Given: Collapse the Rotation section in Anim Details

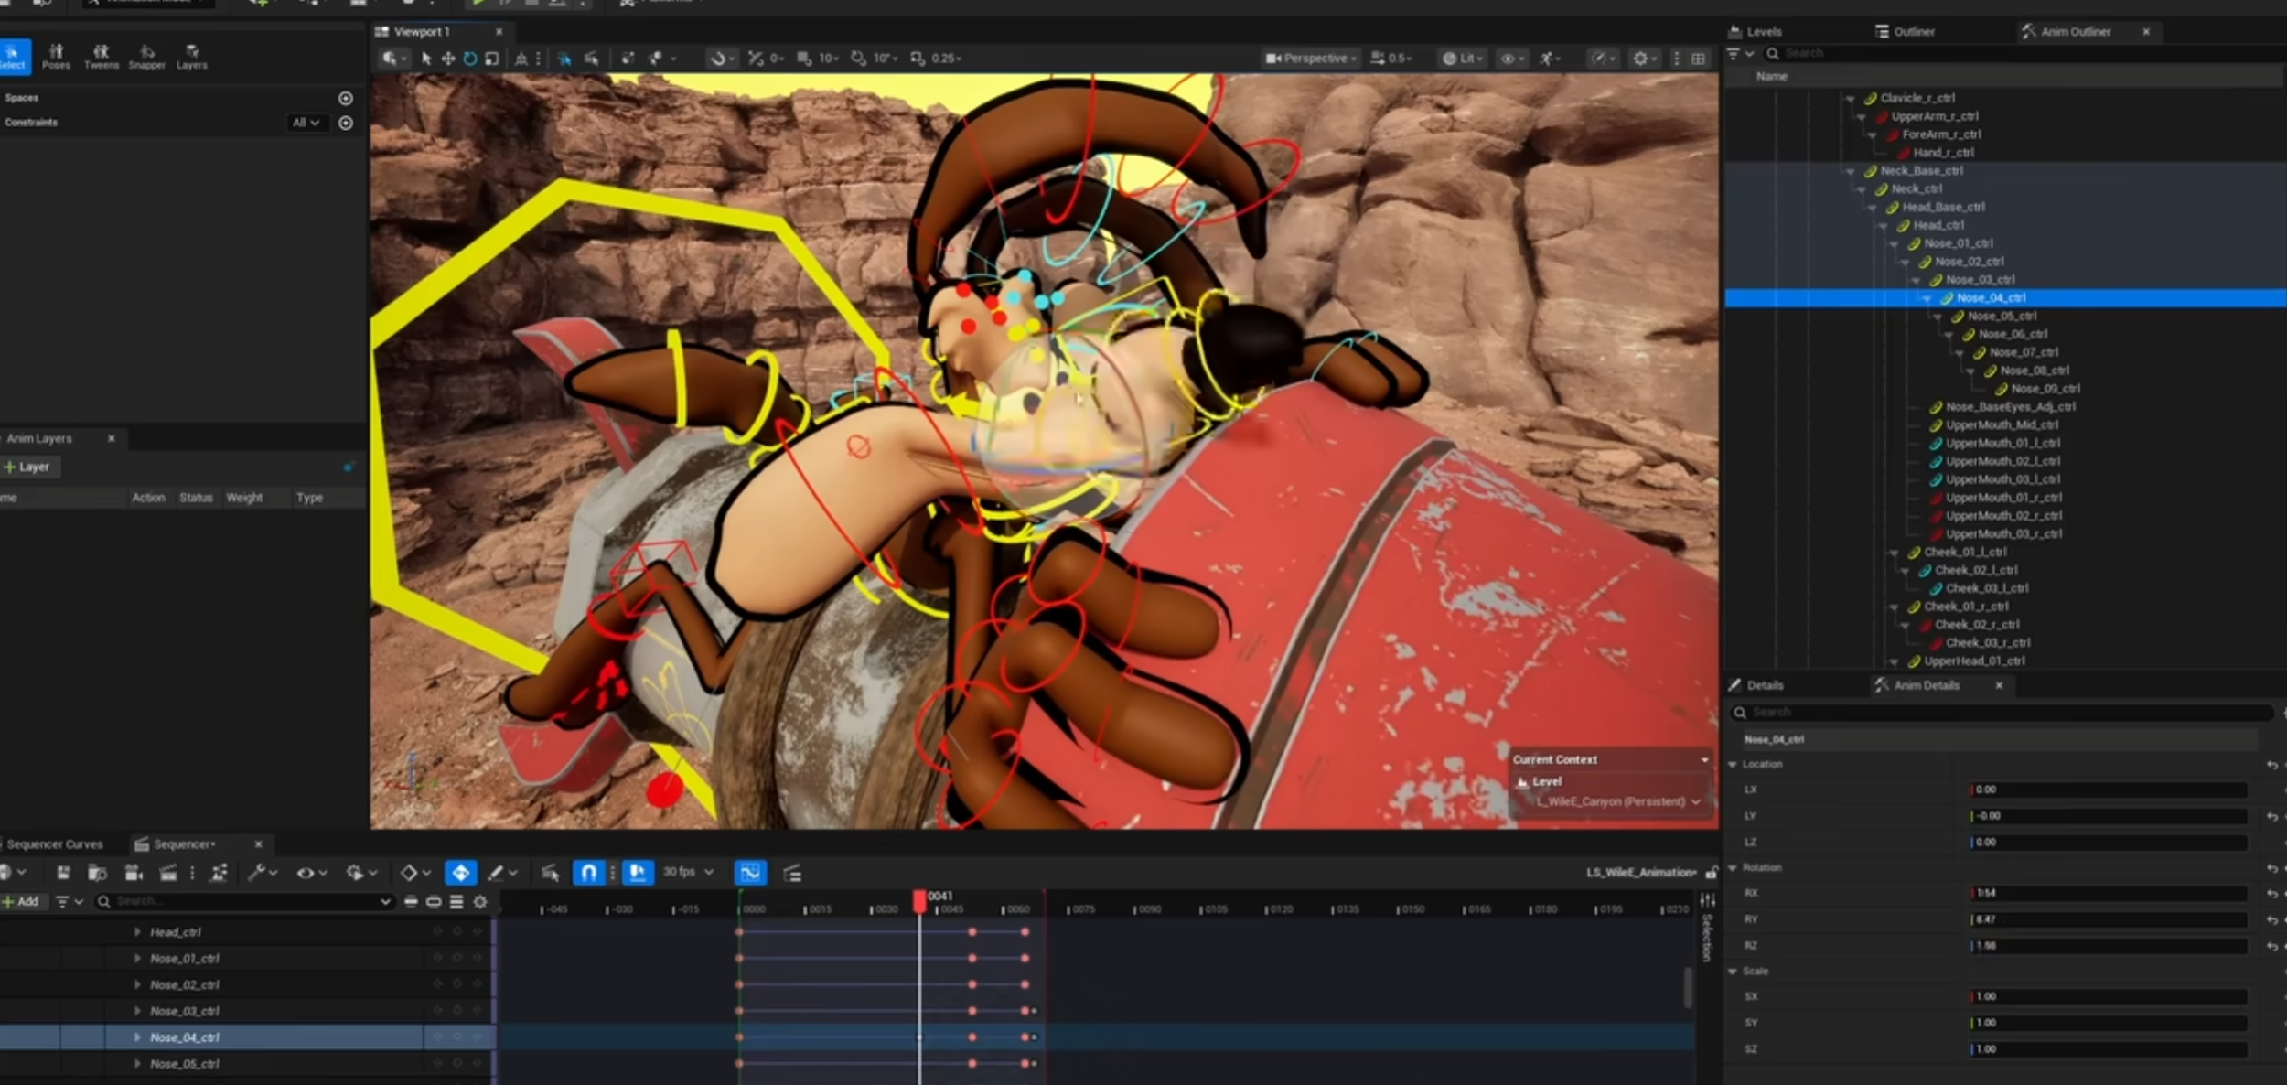Looking at the screenshot, I should [x=1733, y=867].
